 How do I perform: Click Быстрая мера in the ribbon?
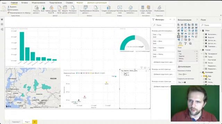(x=149, y=10)
